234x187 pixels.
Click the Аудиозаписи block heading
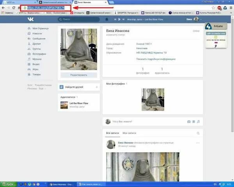click(68, 97)
